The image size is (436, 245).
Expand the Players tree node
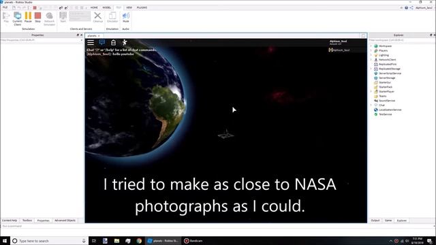click(371, 50)
